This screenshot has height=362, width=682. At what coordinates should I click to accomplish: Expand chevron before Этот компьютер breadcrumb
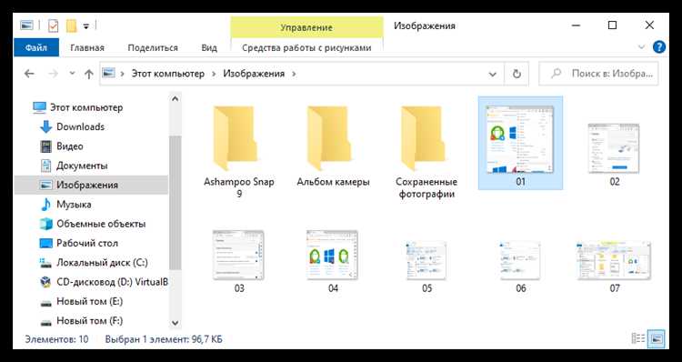tap(122, 74)
